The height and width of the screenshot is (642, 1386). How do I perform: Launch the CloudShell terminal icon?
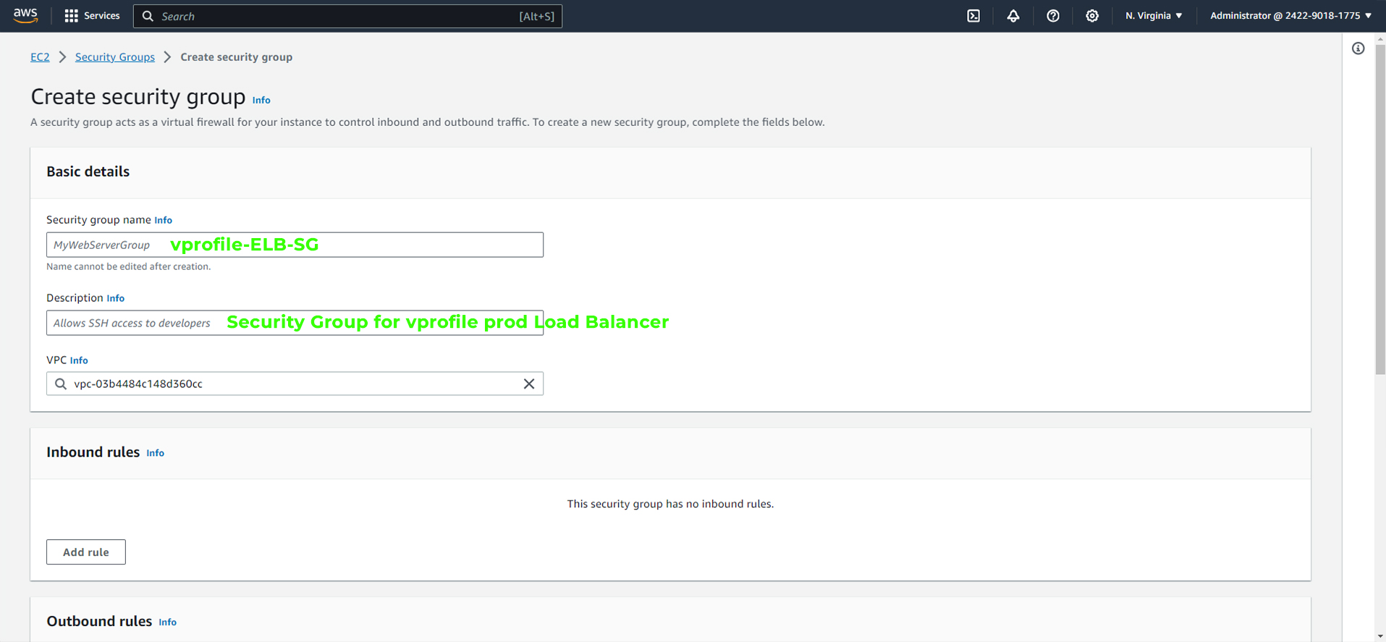pos(973,16)
